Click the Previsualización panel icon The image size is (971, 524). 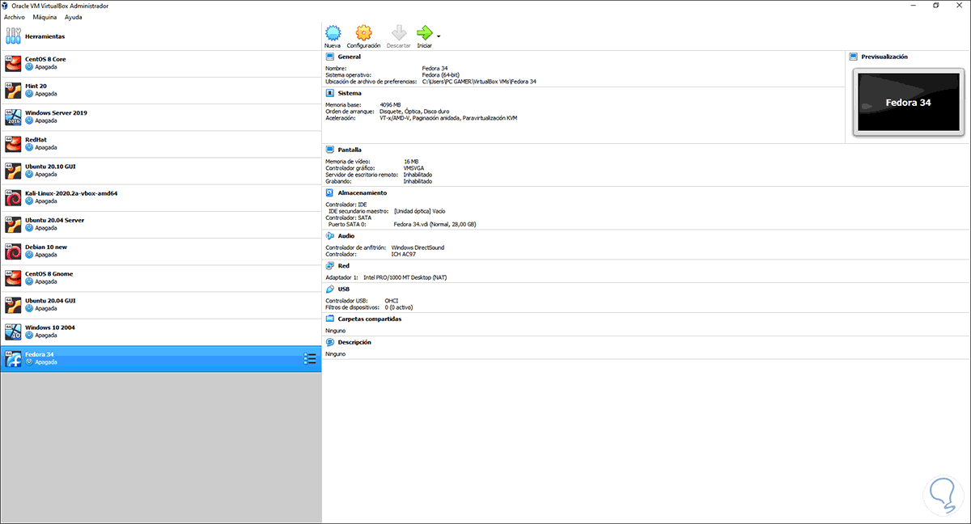pos(853,57)
